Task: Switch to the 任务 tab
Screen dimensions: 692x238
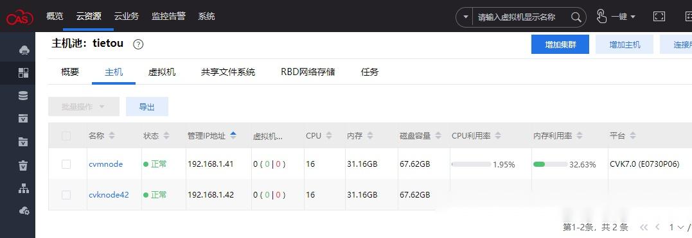Action: 369,72
